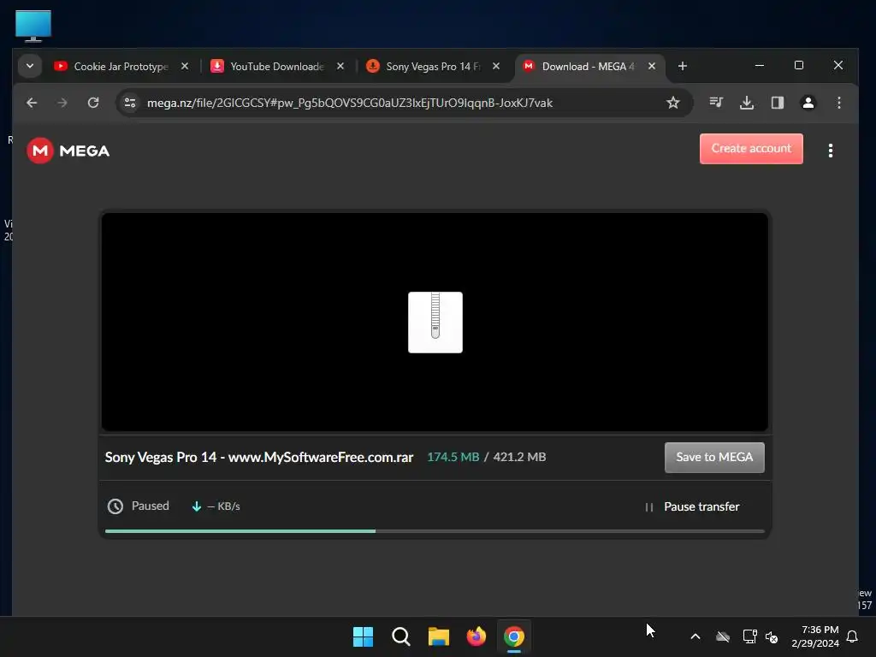
Task: Open the notifications bell icon
Action: pos(853,636)
